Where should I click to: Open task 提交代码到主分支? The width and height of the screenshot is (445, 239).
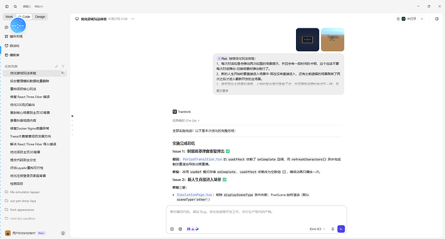point(23,160)
